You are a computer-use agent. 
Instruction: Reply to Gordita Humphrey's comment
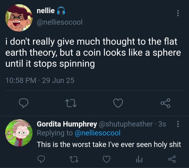click(41, 159)
